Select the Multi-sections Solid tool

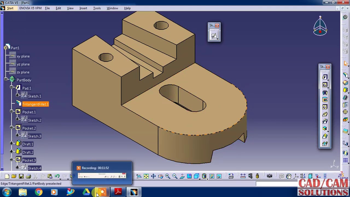pos(325,136)
